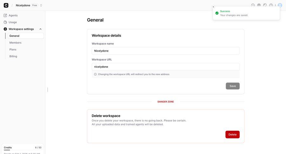Open the history clock icon in header
Image resolution: width=286 pixels, height=154 pixels.
(253, 5)
